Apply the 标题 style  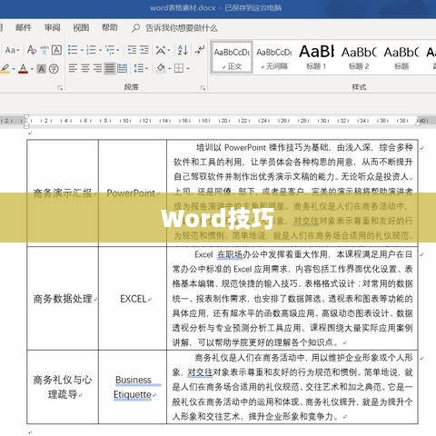click(x=401, y=57)
